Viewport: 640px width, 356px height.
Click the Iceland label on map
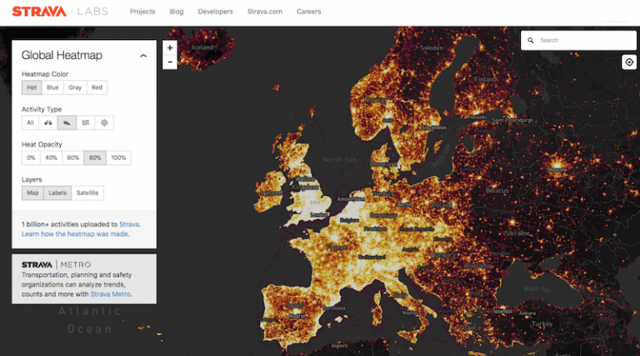coord(202,48)
